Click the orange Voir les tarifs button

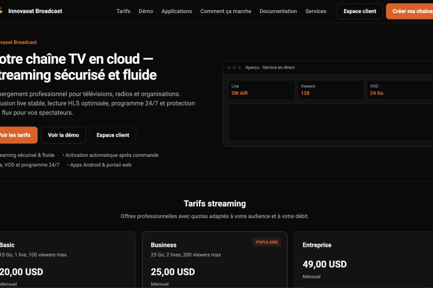19,135
